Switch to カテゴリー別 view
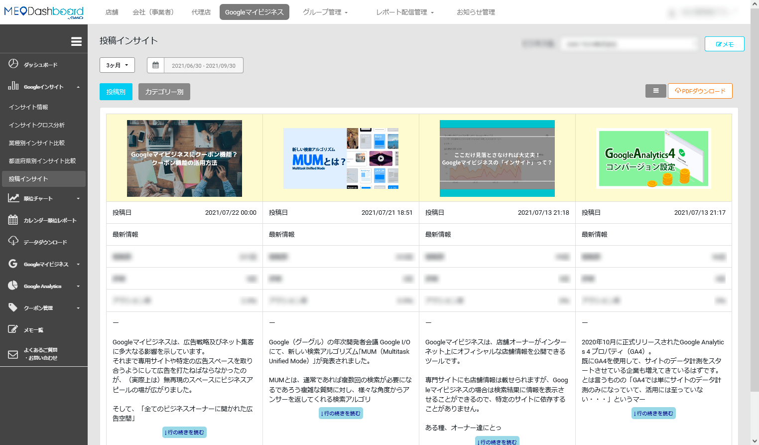The image size is (759, 445). click(x=164, y=92)
